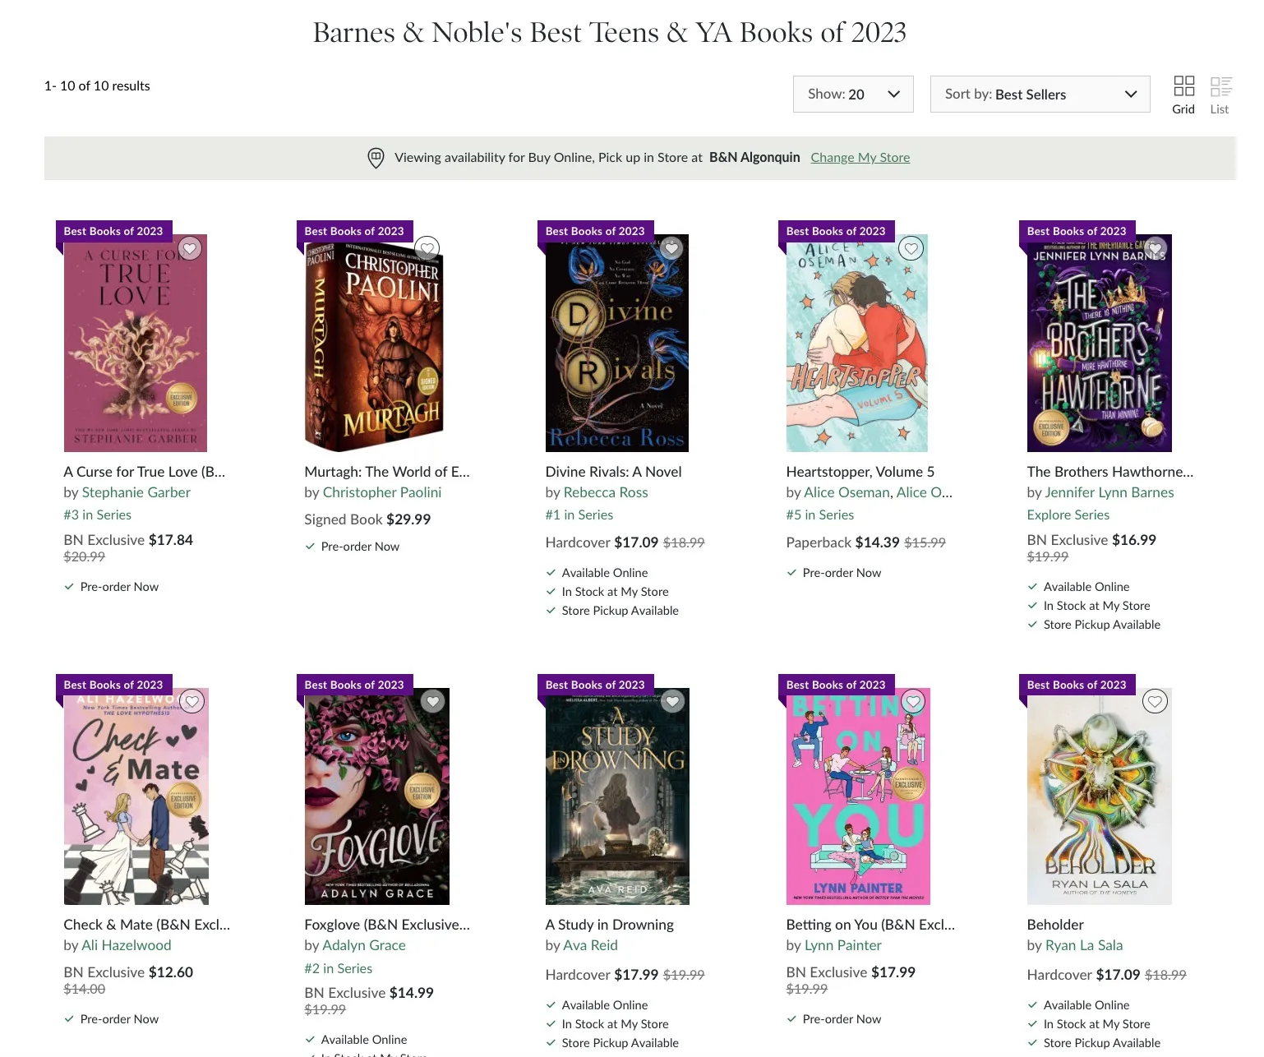Screen dimensions: 1264x1057
Task: Add Foxglove to wishlist heart icon
Action: tap(432, 701)
